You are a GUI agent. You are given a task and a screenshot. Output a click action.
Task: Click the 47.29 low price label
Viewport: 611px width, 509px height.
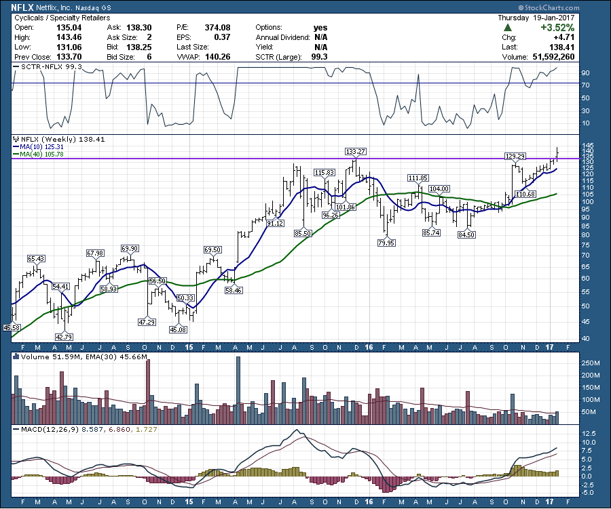pos(147,322)
